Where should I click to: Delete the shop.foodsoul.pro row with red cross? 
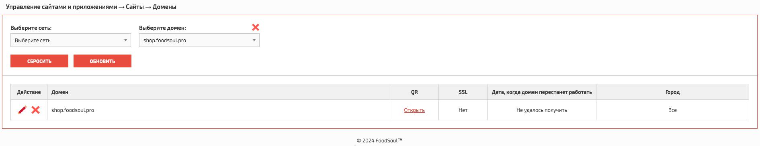click(x=36, y=110)
